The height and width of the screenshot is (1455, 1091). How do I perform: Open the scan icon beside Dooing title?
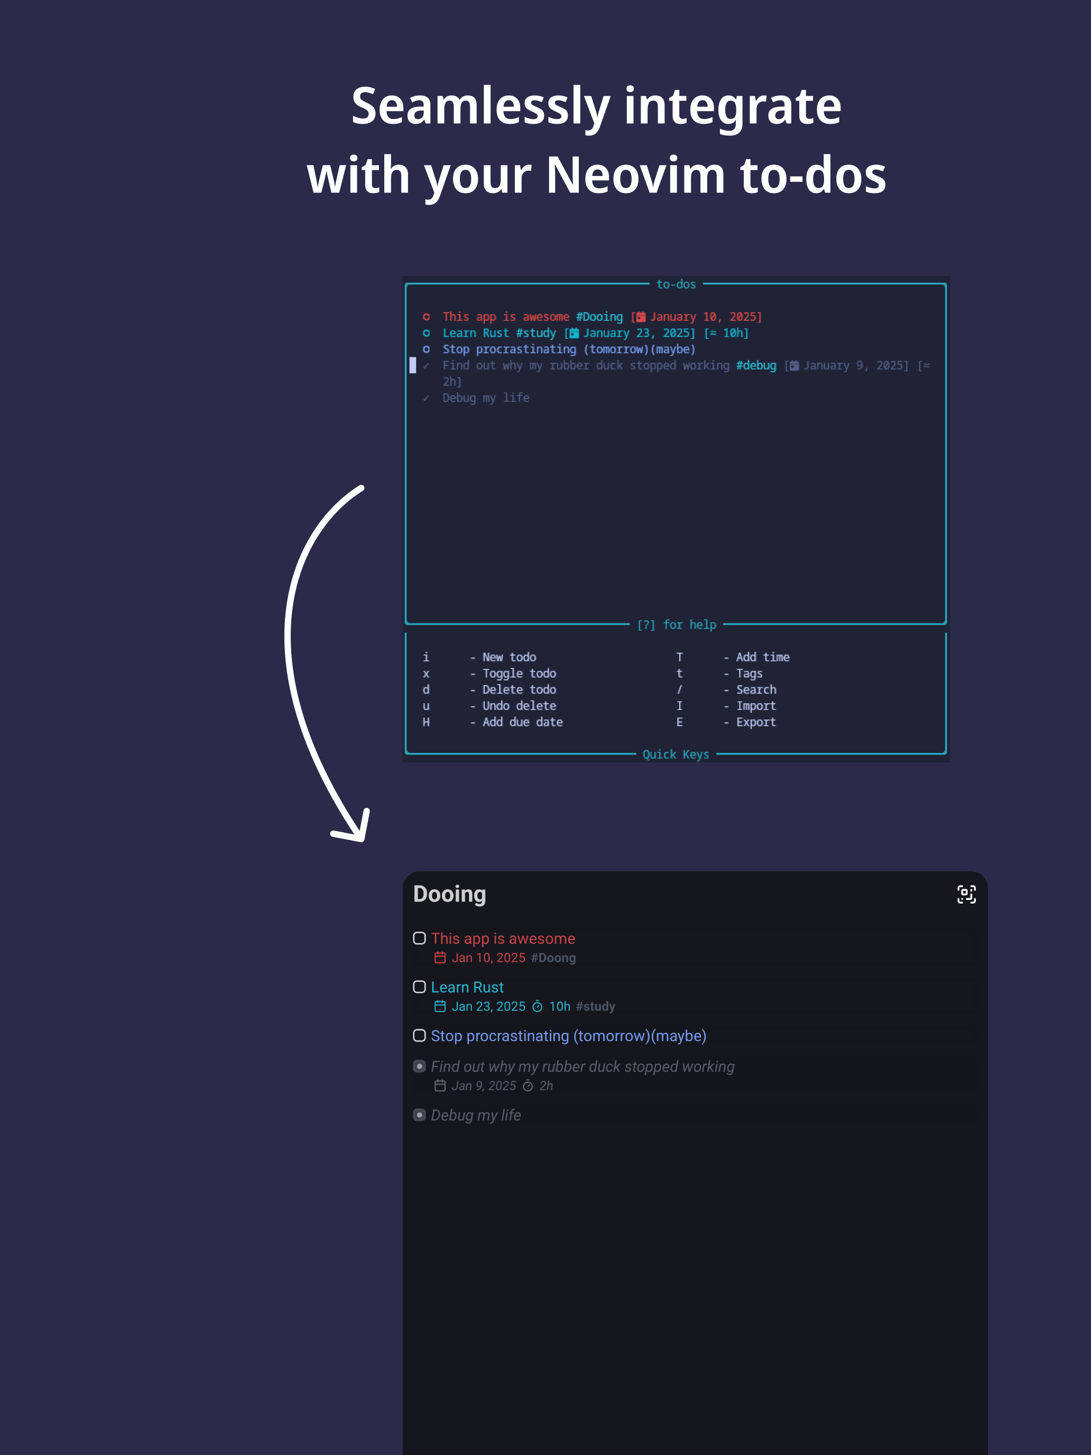point(966,894)
